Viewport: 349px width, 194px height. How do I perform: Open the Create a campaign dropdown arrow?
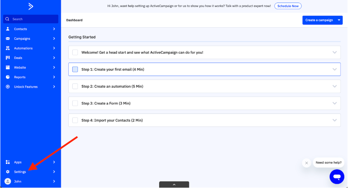click(x=339, y=20)
